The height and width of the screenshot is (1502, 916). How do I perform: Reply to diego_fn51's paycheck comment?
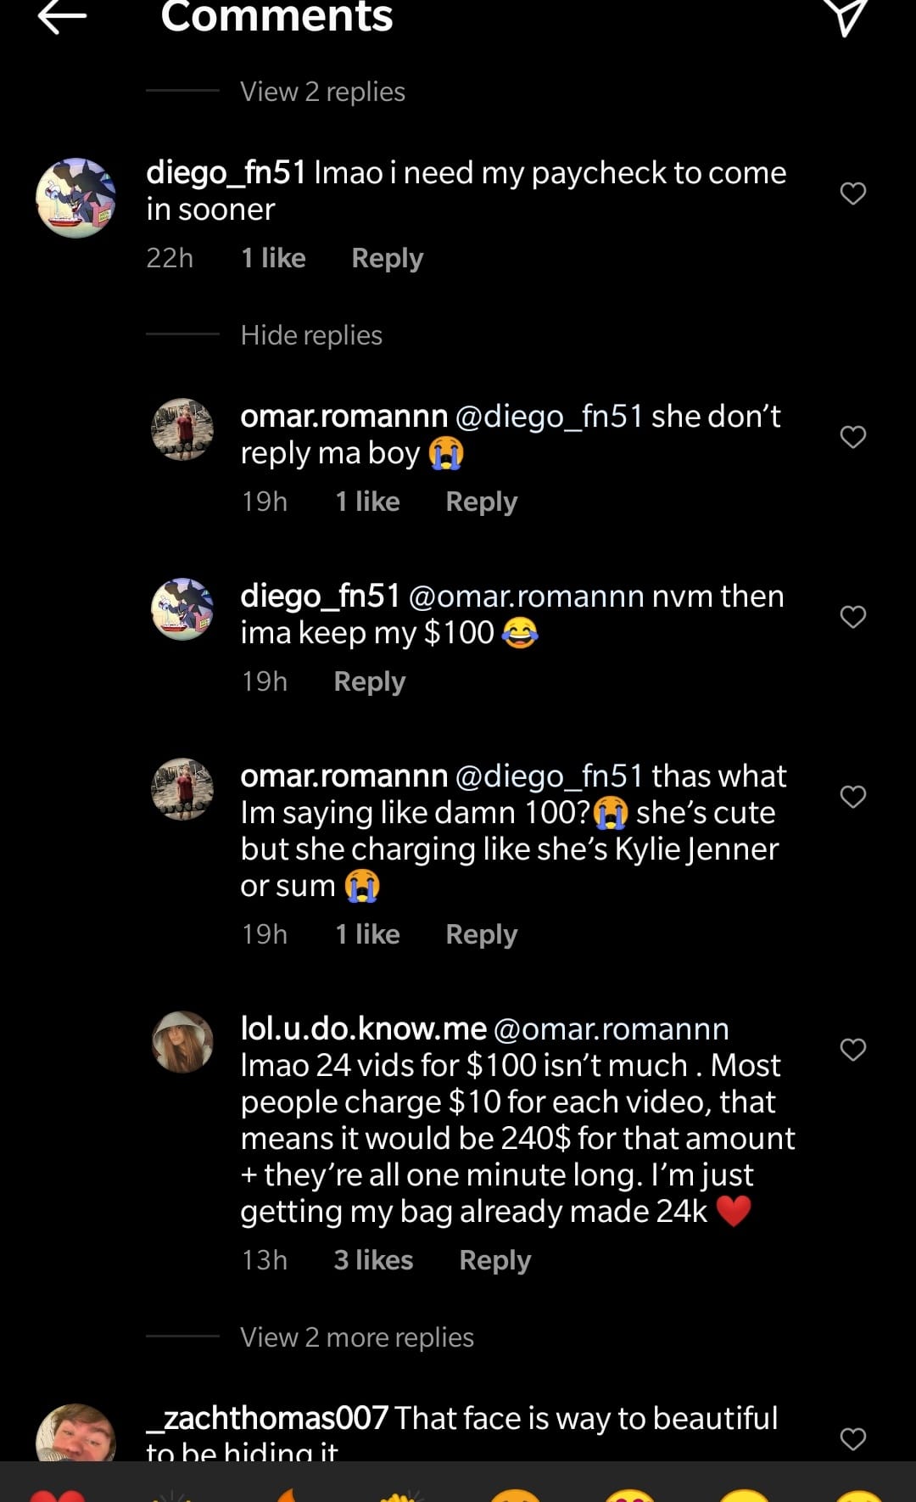click(x=388, y=258)
